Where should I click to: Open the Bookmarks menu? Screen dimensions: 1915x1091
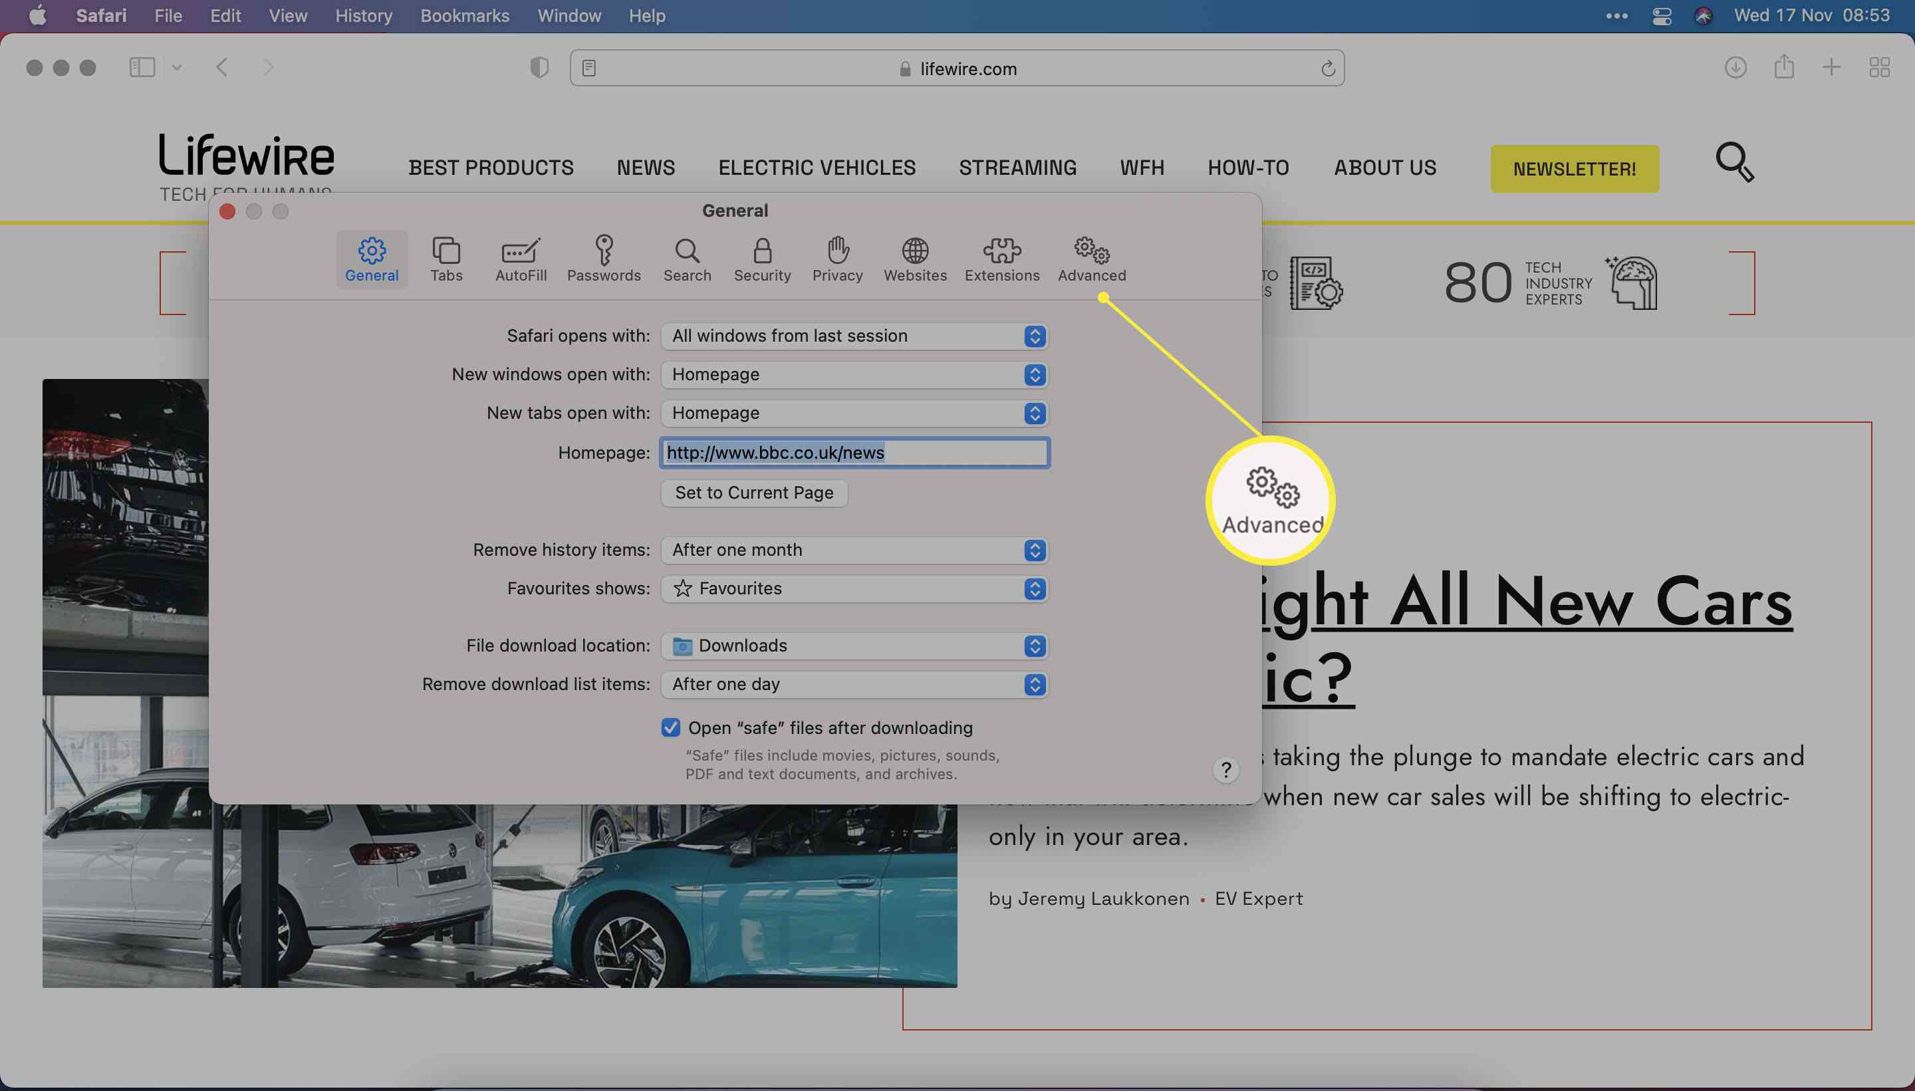click(465, 16)
